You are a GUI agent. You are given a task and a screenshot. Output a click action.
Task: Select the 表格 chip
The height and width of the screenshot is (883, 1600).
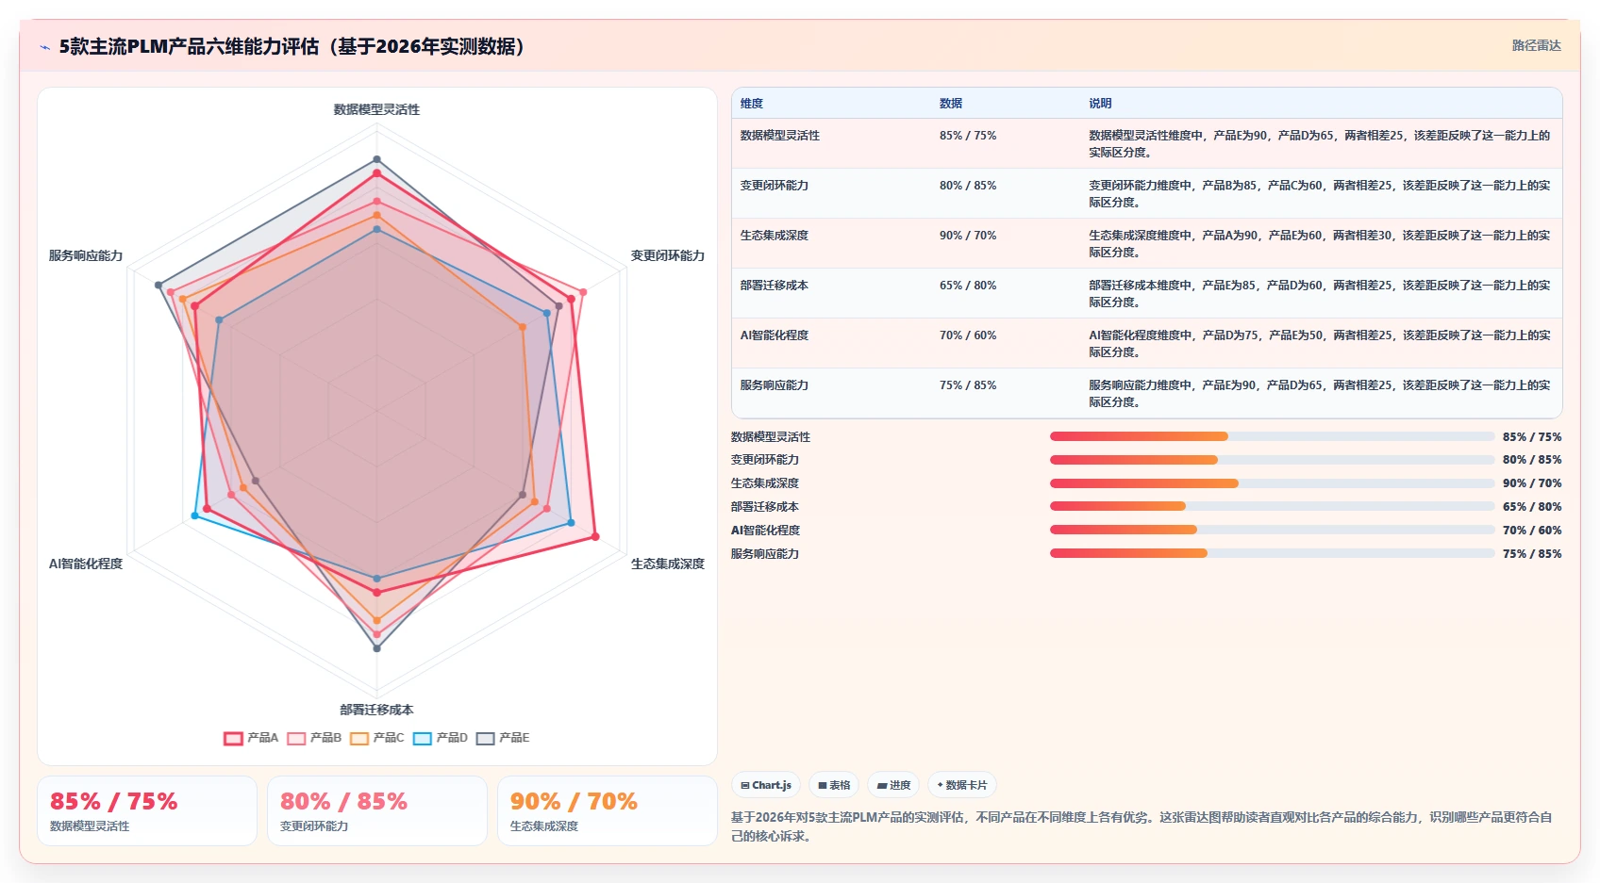click(x=834, y=785)
